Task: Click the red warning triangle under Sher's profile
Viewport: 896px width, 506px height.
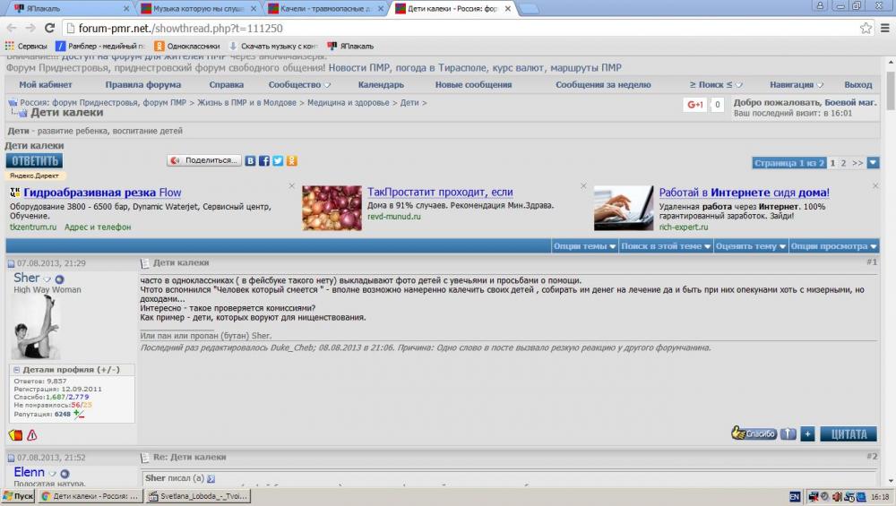Action: tap(31, 435)
